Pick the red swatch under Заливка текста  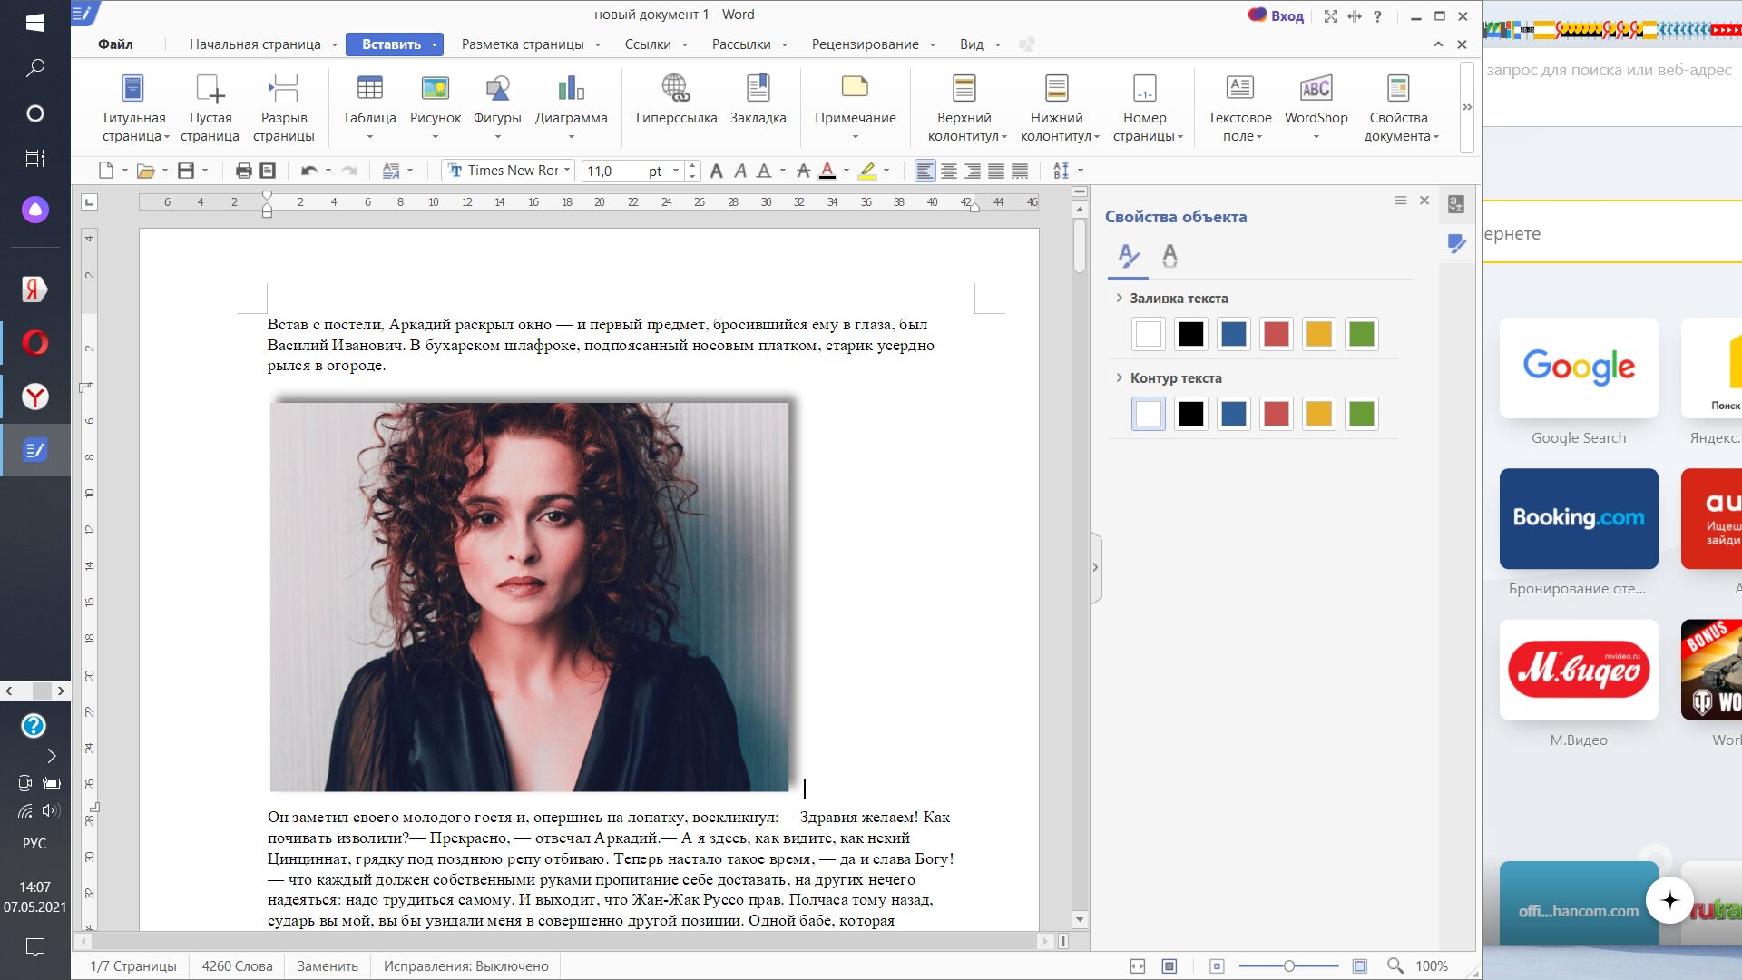[1277, 334]
